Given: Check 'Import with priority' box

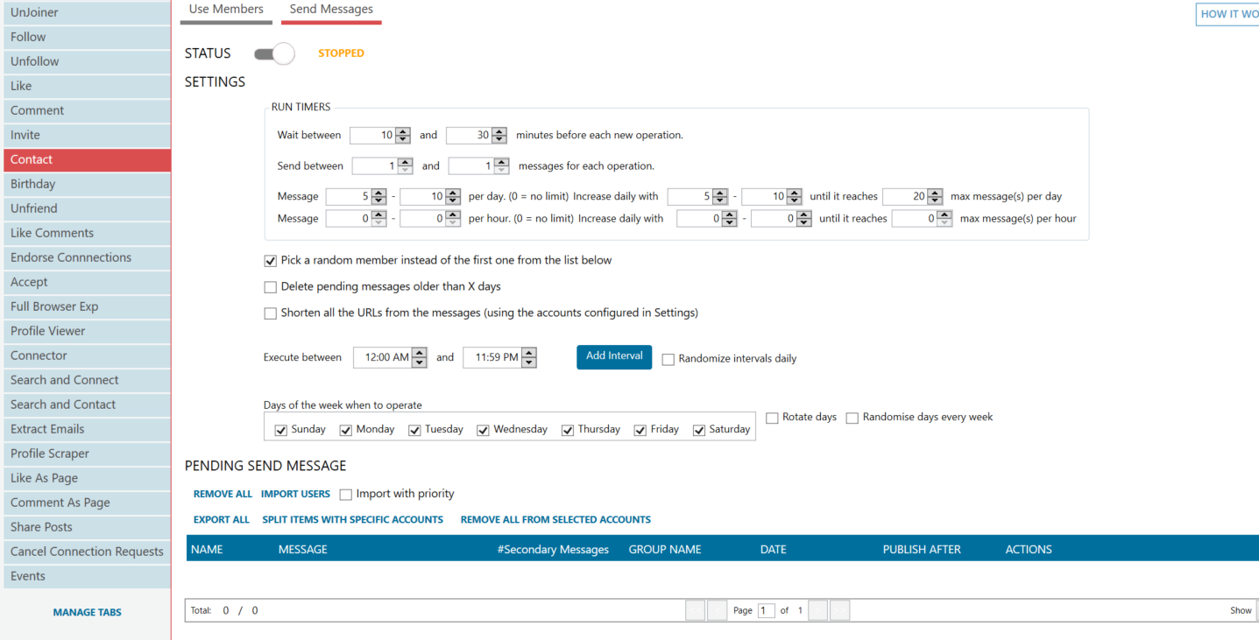Looking at the screenshot, I should (x=345, y=495).
